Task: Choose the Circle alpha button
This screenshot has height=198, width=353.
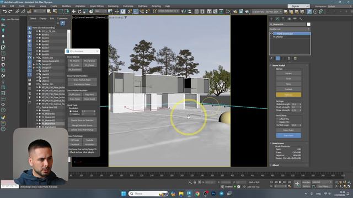Action: pos(288,79)
